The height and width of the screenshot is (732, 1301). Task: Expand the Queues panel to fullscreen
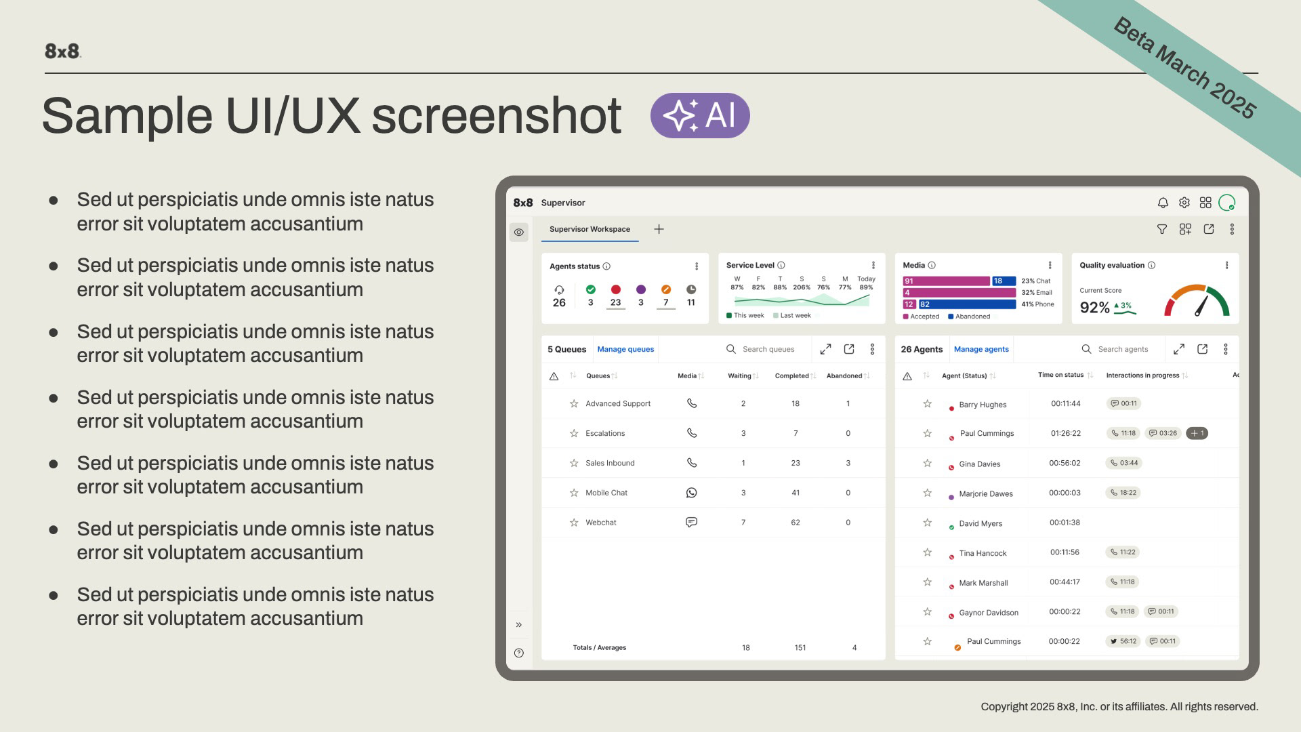(x=825, y=349)
